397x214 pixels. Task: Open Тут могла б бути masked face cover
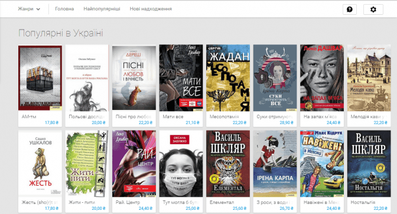coord(181,164)
